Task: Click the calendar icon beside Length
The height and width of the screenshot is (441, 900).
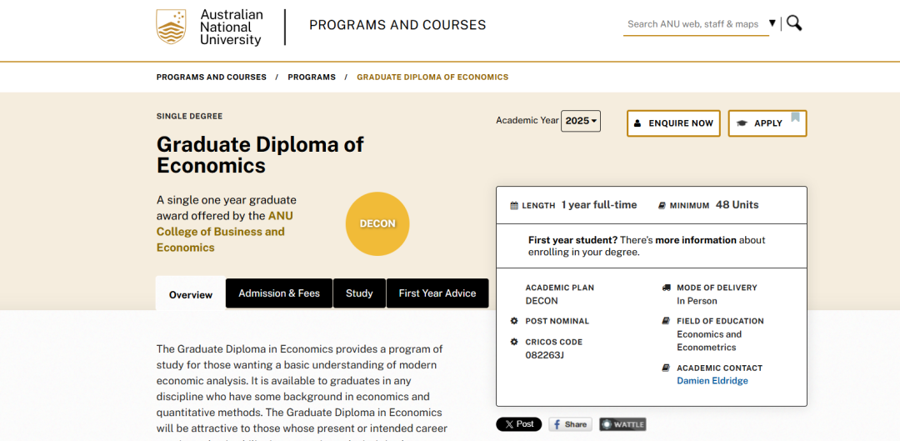Action: 513,205
